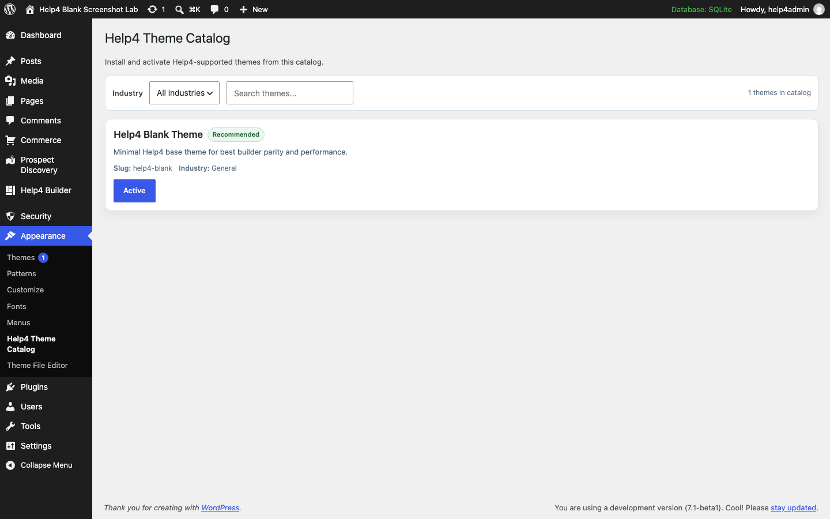The width and height of the screenshot is (830, 519).
Task: Open the Posts menu
Action: (46, 61)
